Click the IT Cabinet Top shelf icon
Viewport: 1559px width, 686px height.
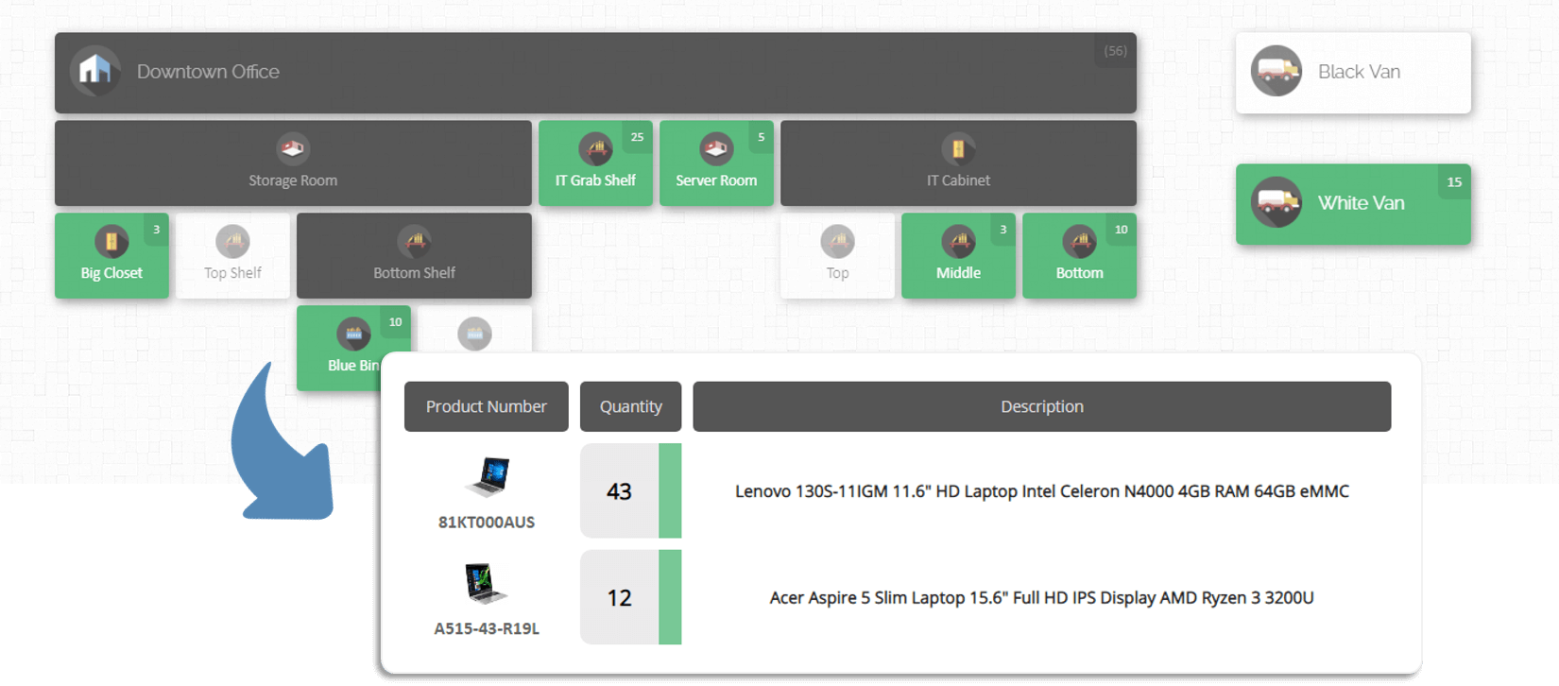[837, 241]
